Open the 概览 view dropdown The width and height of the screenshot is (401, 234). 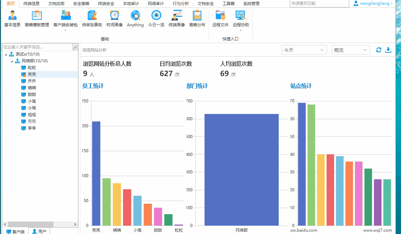click(x=351, y=50)
